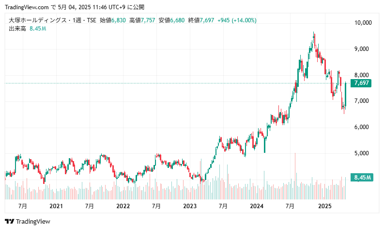The height and width of the screenshot is (230, 384).
Task: Click the 安値 6,680 low value
Action: tap(172, 20)
